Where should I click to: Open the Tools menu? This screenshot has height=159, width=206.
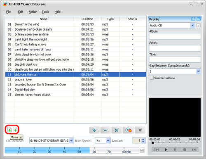[x=45, y=12]
